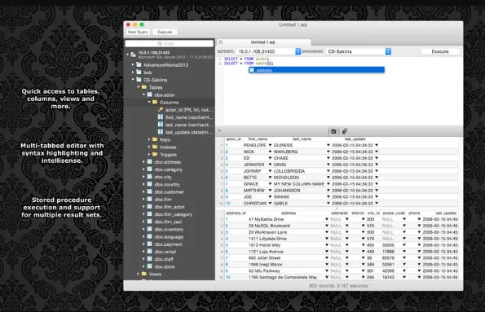Open the DATABASE dropdown showing CS-Sakila
Image resolution: width=485 pixels, height=312 pixels.
tap(388, 51)
